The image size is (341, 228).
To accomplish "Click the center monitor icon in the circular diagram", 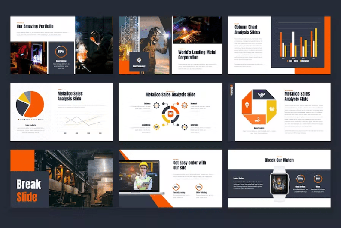I will [170, 114].
